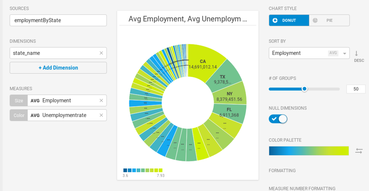Screen dimensions: 369x191
Task: Remove the AVG Employment measure
Action: click(101, 101)
